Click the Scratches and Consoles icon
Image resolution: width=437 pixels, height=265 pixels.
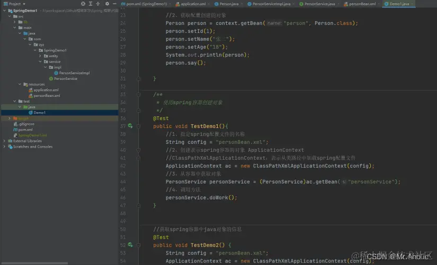[10, 147]
